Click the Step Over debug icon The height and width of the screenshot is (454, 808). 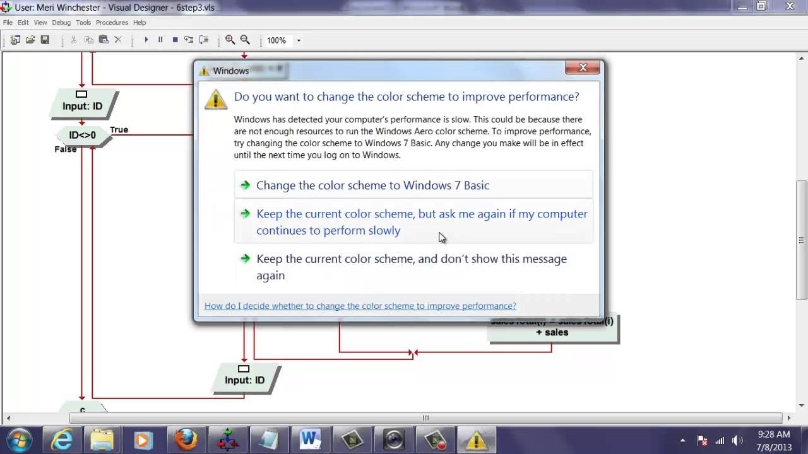[x=203, y=40]
